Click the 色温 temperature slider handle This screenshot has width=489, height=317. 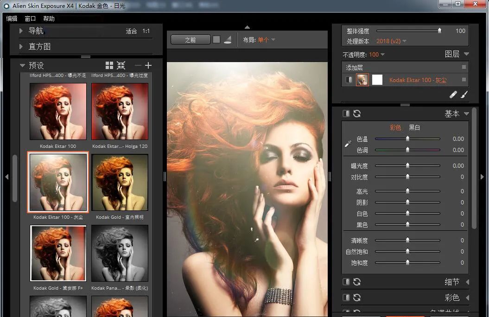(407, 139)
